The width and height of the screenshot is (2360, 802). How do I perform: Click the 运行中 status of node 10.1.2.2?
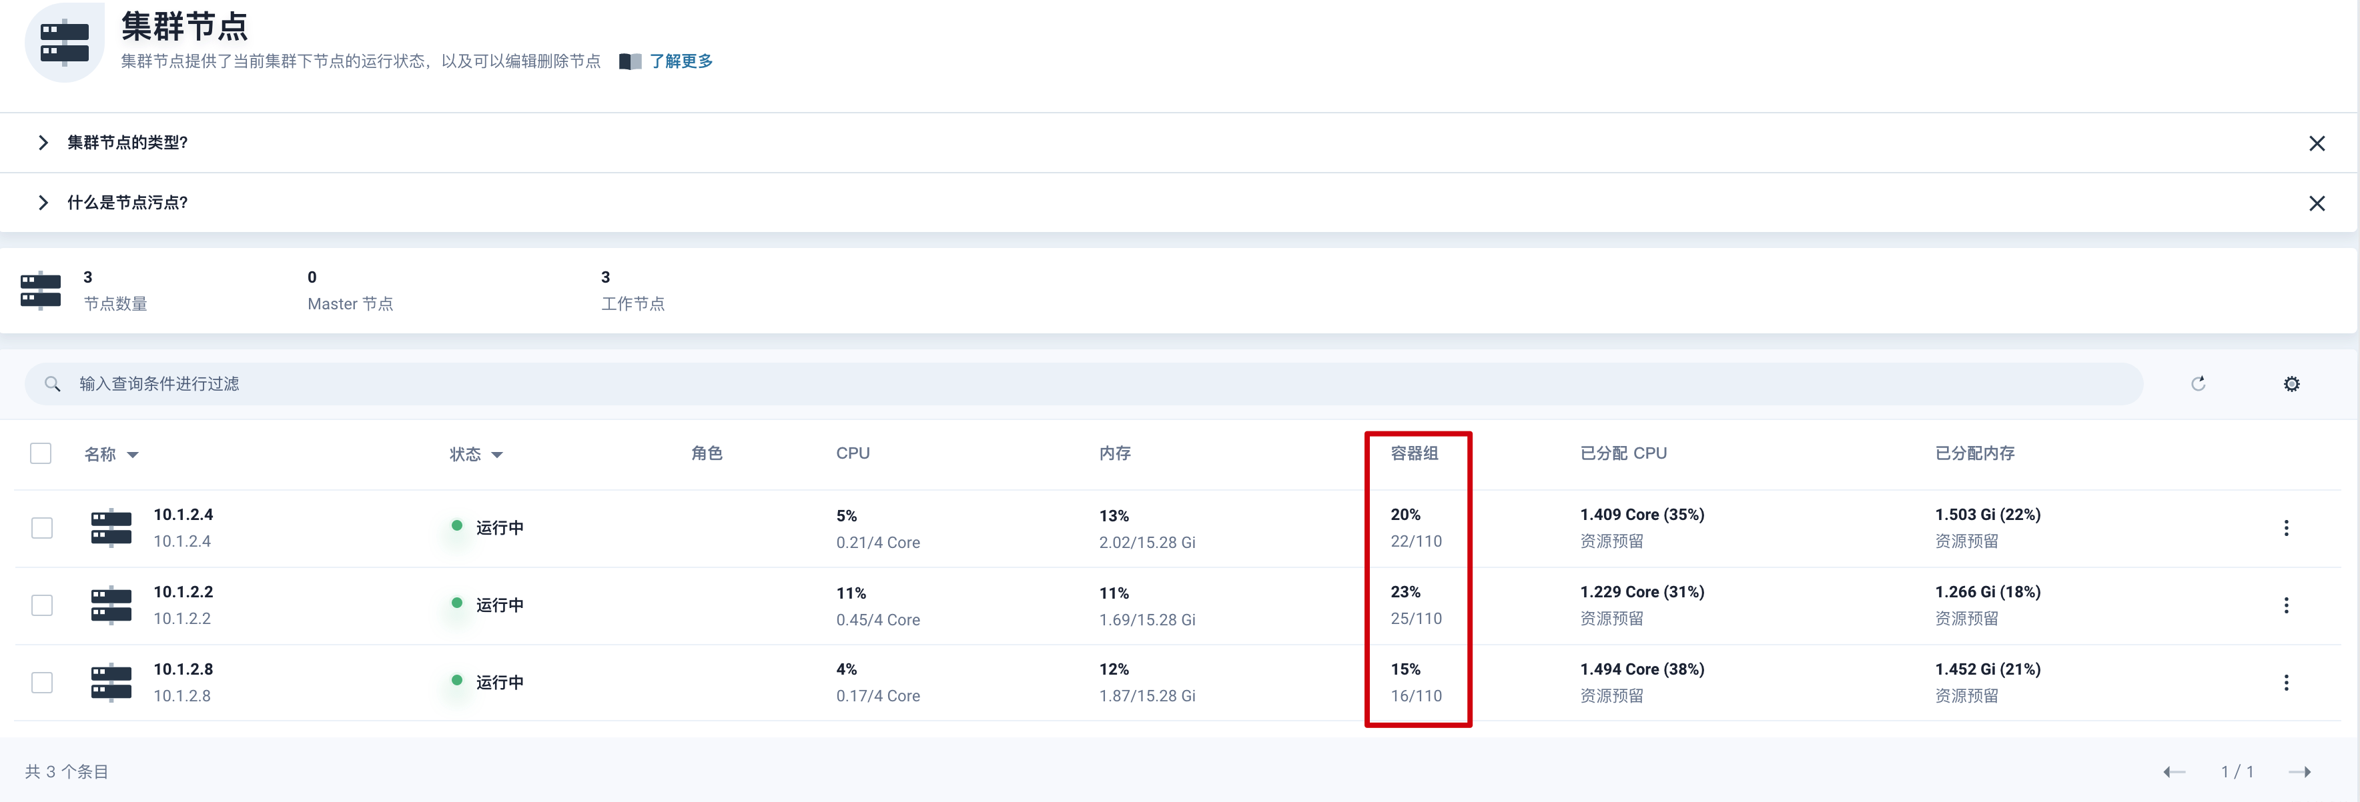[x=499, y=605]
